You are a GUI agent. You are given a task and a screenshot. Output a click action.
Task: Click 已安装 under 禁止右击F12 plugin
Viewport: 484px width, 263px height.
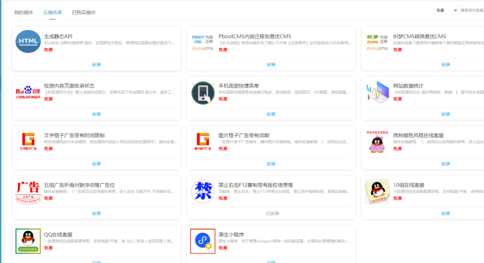[x=272, y=214]
